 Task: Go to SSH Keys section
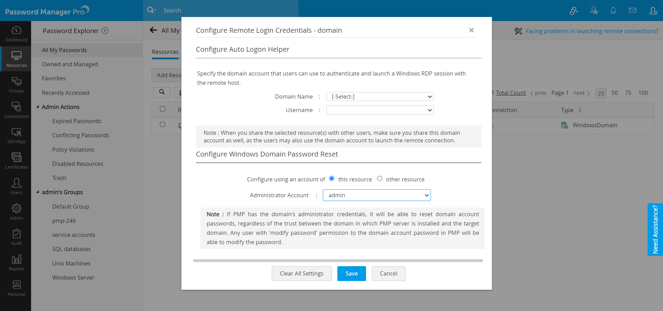16,136
